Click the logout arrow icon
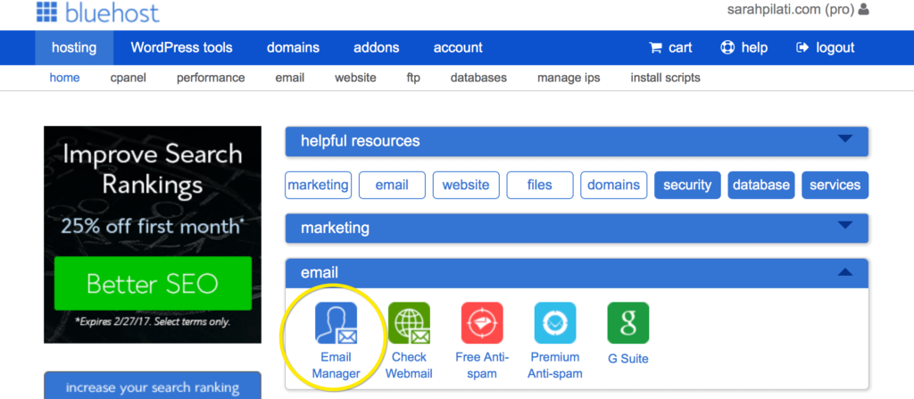This screenshot has height=399, width=914. (802, 48)
